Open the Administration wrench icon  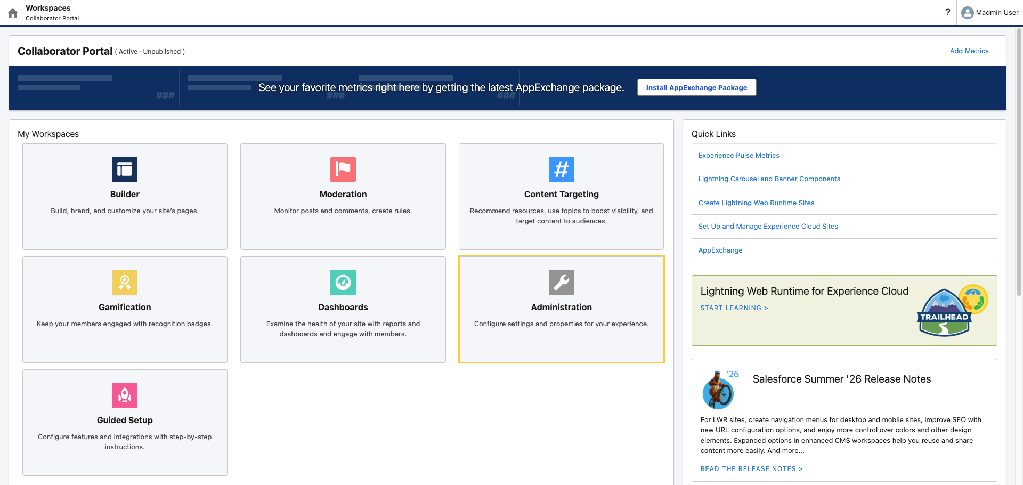pos(562,282)
